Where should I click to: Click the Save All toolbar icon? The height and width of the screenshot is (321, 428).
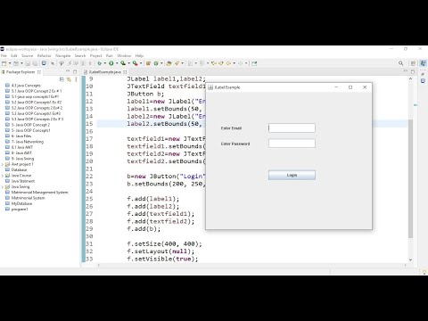35,63
